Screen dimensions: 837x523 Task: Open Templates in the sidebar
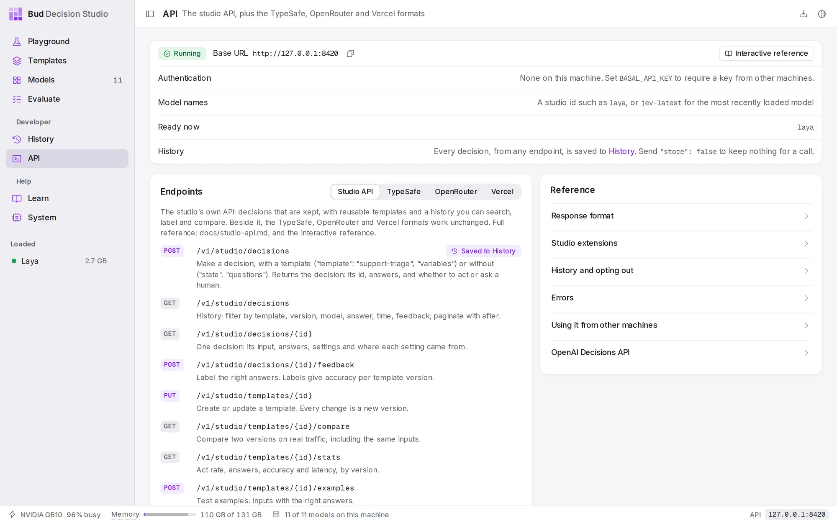point(67,61)
